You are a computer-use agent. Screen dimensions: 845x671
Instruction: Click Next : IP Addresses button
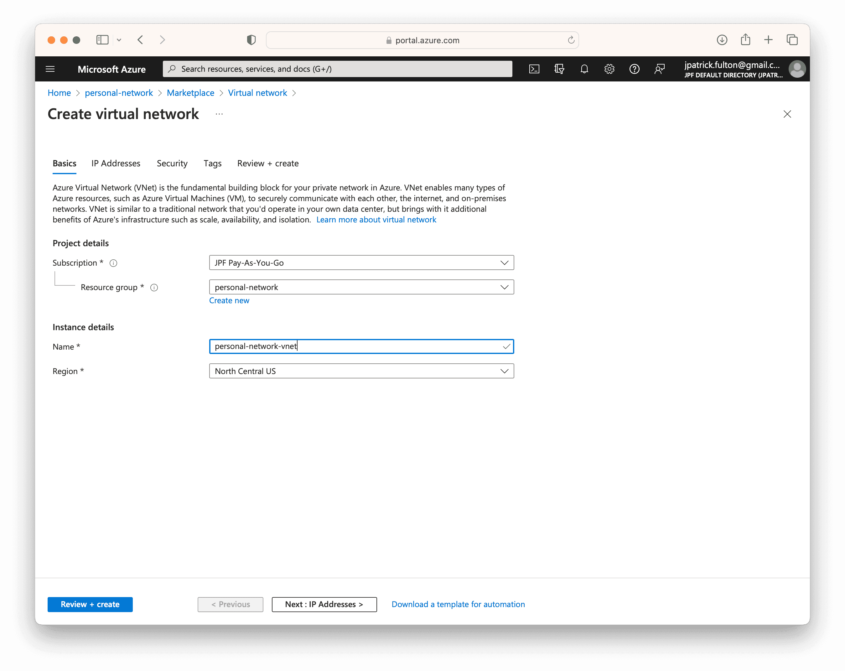[324, 604]
